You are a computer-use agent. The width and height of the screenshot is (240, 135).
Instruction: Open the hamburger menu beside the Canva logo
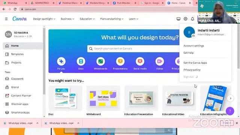6,19
